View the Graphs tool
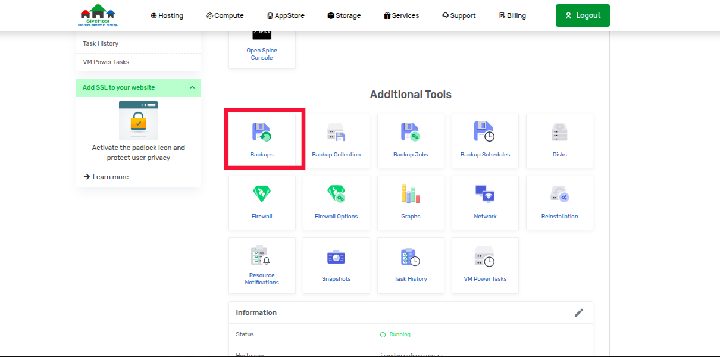The height and width of the screenshot is (357, 720). [411, 201]
